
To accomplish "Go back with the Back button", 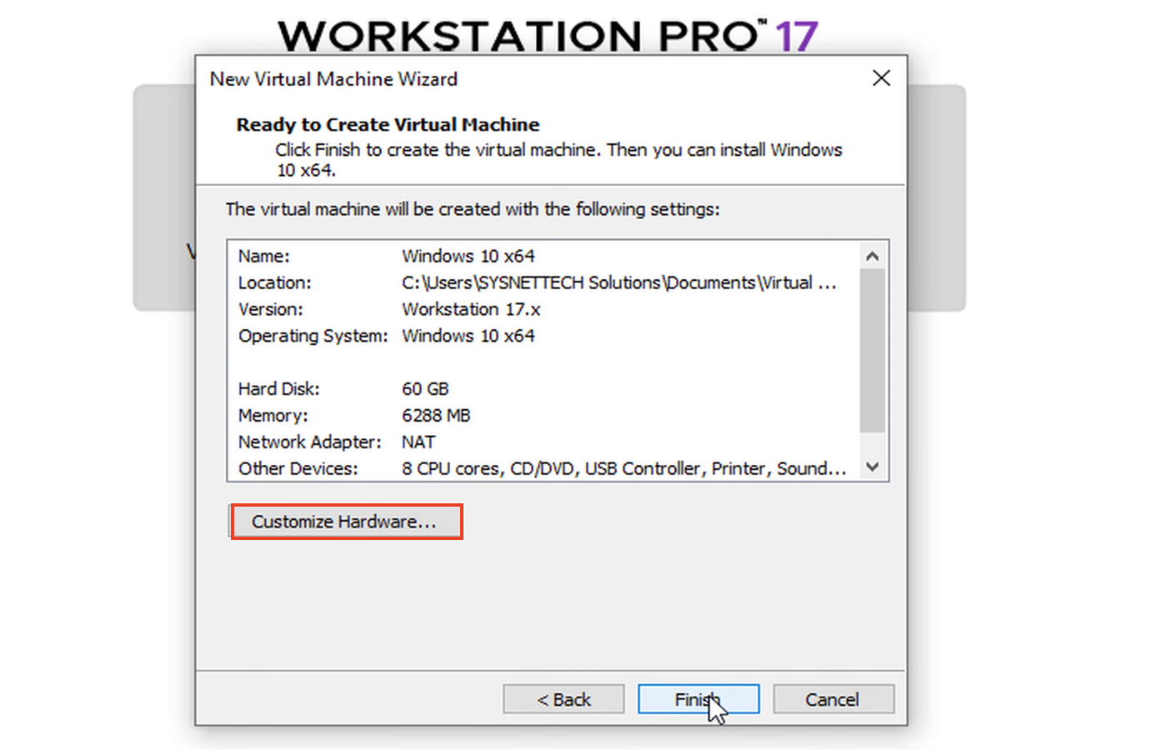I will [x=563, y=699].
